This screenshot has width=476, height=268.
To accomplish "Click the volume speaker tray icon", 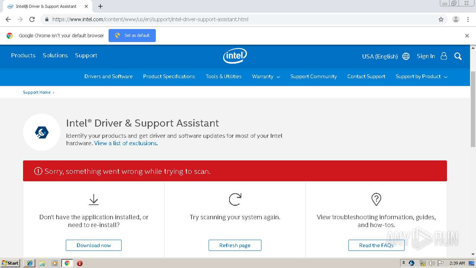I will click(431, 263).
